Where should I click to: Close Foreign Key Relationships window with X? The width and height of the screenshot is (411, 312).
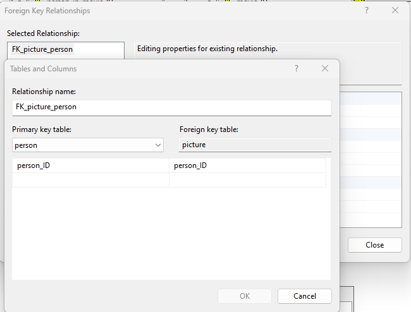click(x=395, y=11)
